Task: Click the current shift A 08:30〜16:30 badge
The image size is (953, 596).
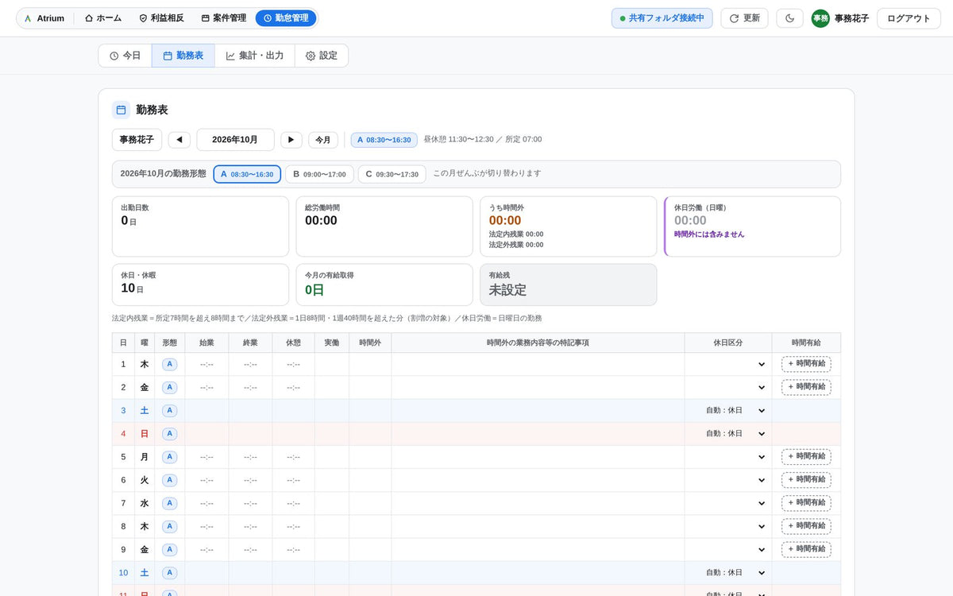Action: pyautogui.click(x=384, y=140)
